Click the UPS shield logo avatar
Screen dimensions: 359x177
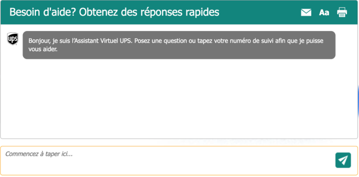(12, 39)
